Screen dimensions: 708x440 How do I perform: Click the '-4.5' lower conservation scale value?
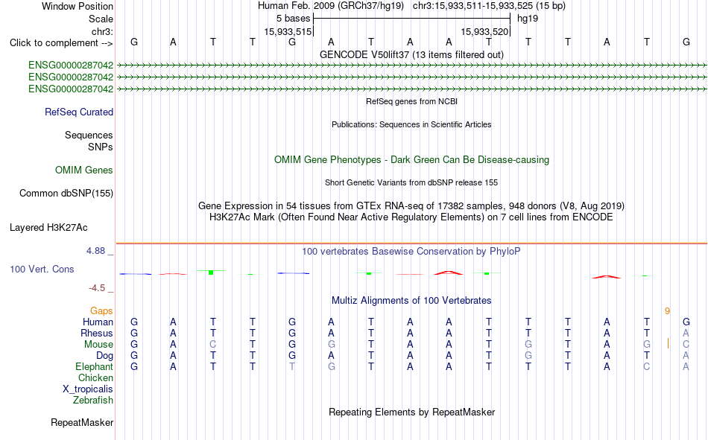97,288
